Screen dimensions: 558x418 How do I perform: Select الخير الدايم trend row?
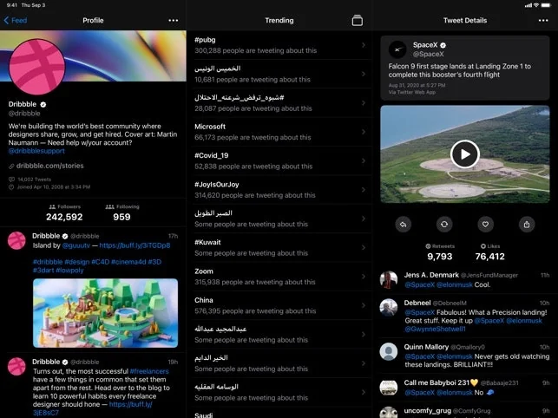tap(279, 362)
